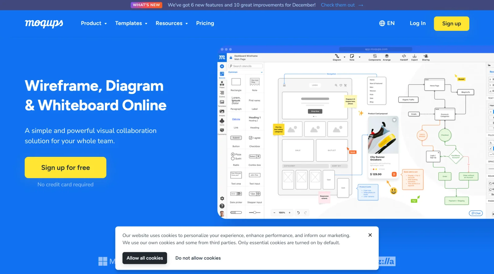This screenshot has height=274, width=494.
Task: Click the Rectangle stencil thumbnail
Action: coord(236,82)
